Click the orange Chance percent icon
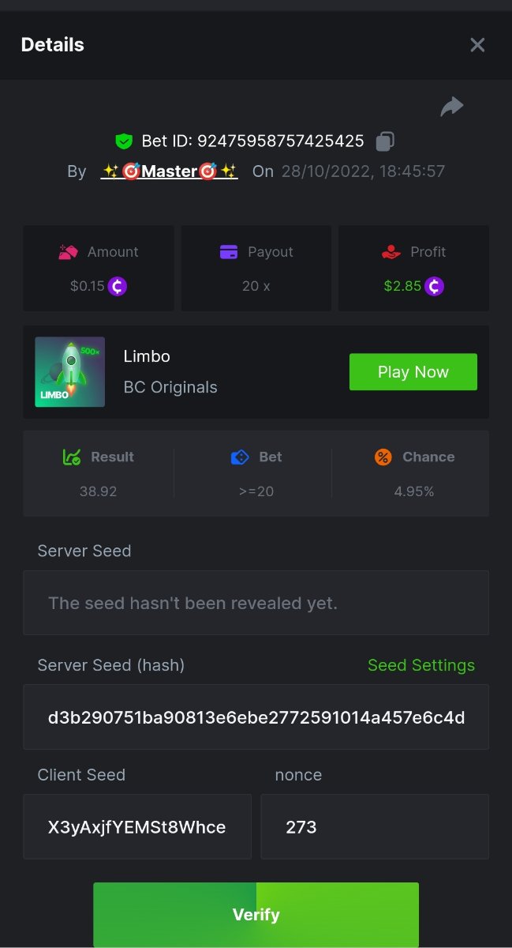512x948 pixels. pyautogui.click(x=383, y=457)
